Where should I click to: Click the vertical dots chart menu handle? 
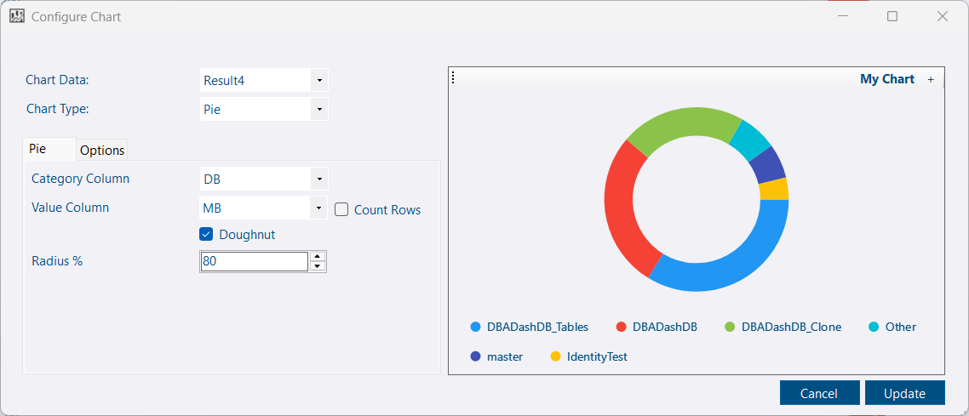point(453,78)
